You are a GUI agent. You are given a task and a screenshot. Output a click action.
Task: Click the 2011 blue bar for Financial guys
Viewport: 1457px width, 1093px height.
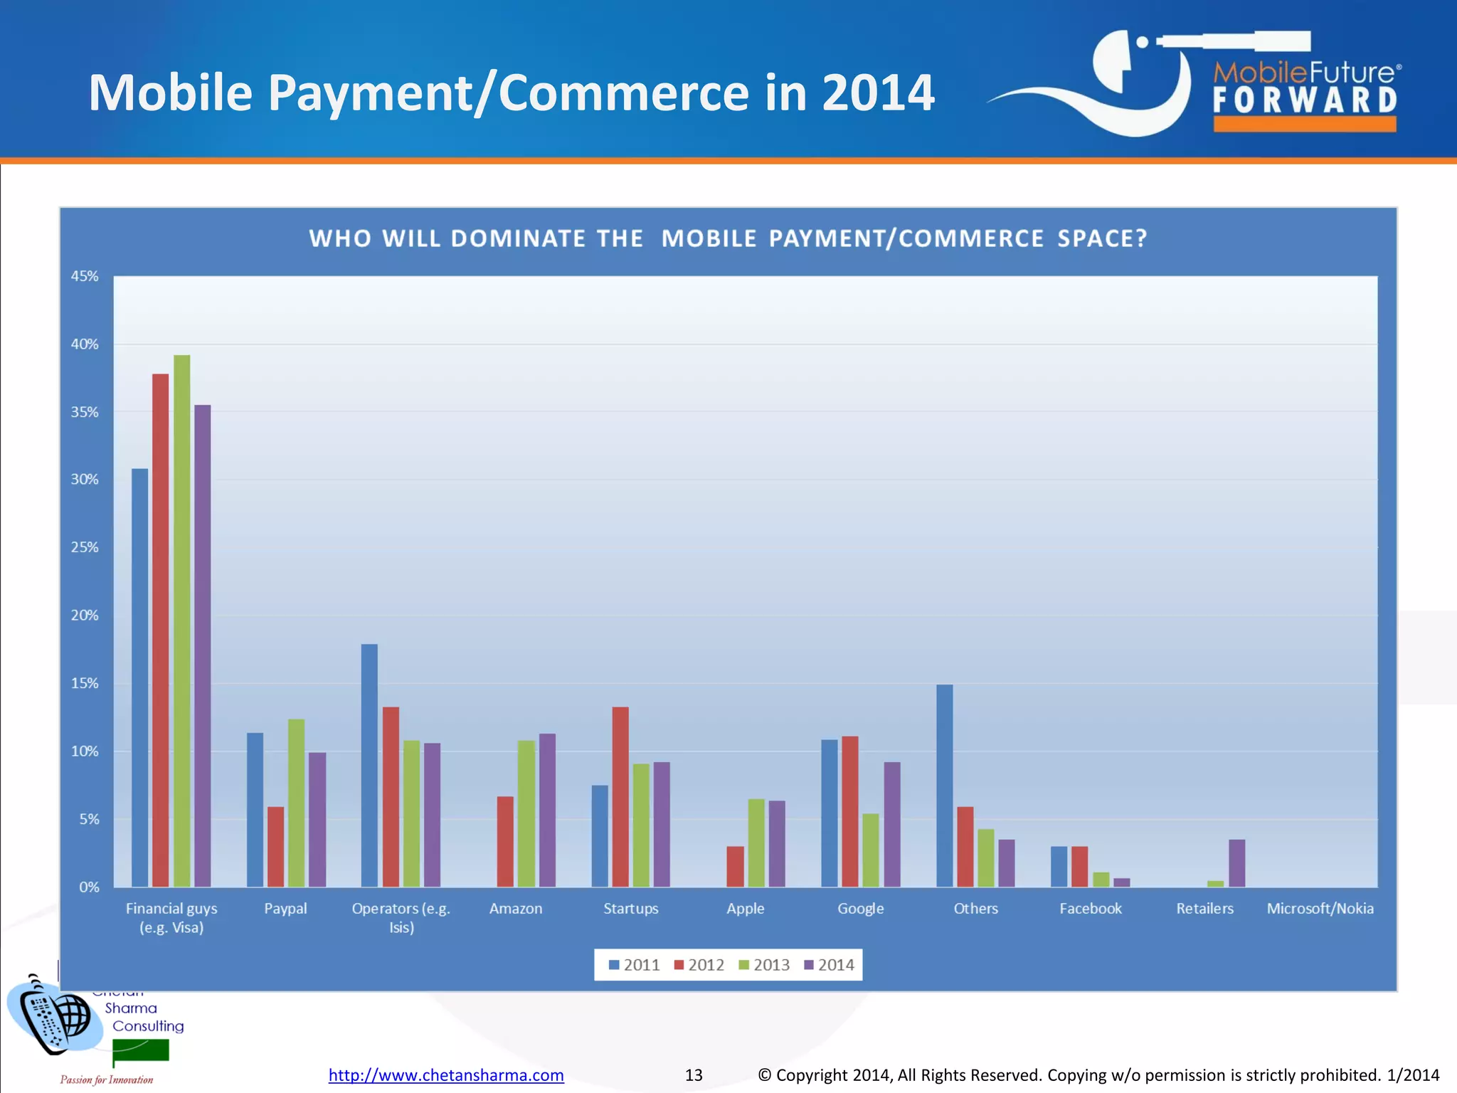click(140, 677)
